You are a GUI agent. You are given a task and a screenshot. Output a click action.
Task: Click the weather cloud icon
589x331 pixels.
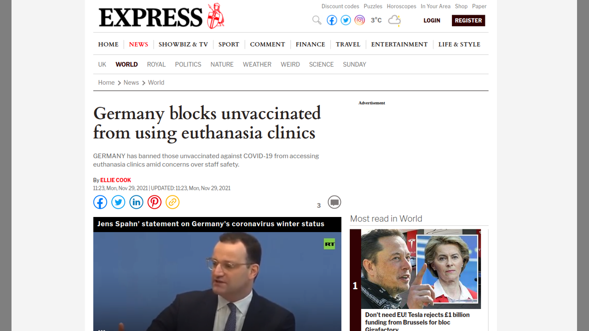[x=394, y=20]
